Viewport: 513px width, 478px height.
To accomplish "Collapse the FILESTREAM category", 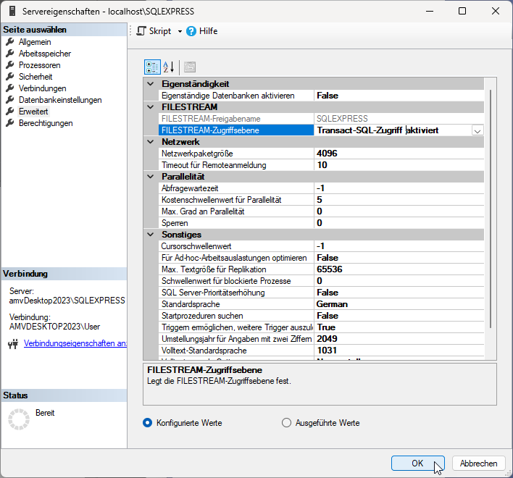I will pyautogui.click(x=151, y=107).
